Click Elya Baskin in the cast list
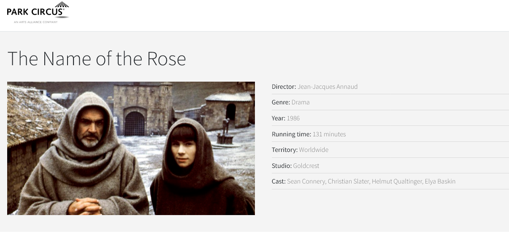This screenshot has width=509, height=234. click(x=440, y=181)
